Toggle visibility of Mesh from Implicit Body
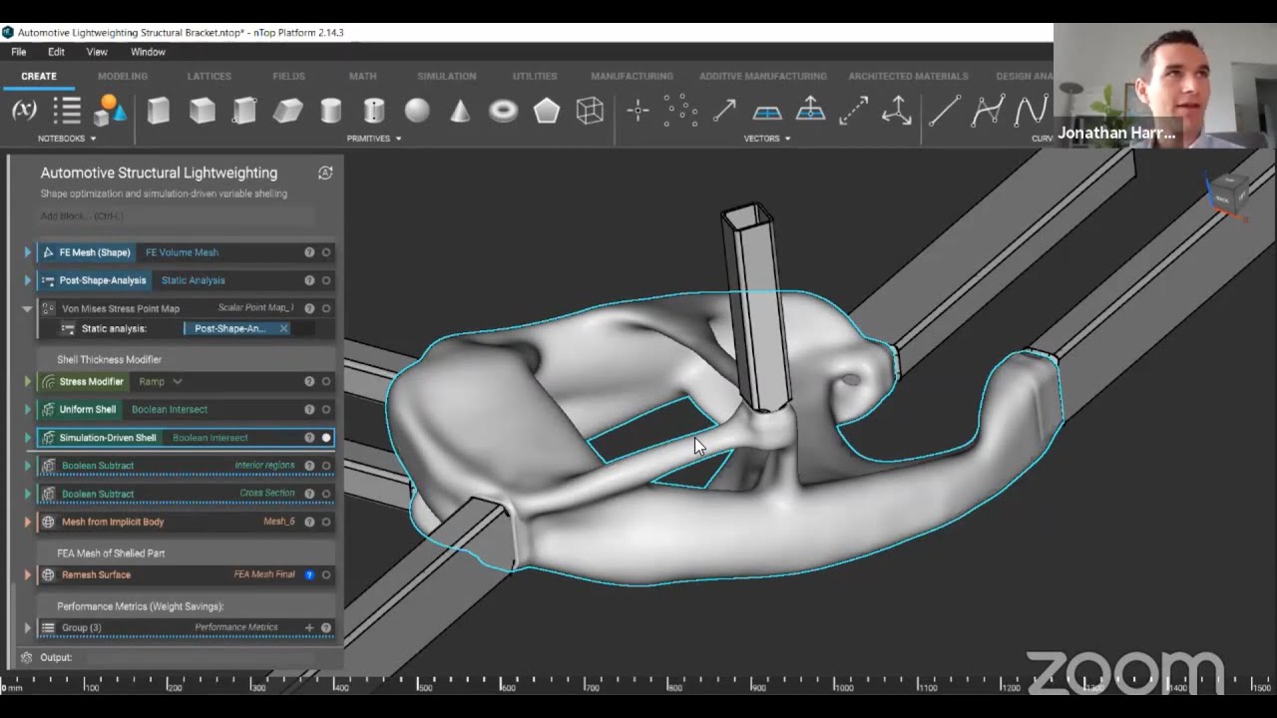Screen dimensions: 1277x718 point(326,522)
